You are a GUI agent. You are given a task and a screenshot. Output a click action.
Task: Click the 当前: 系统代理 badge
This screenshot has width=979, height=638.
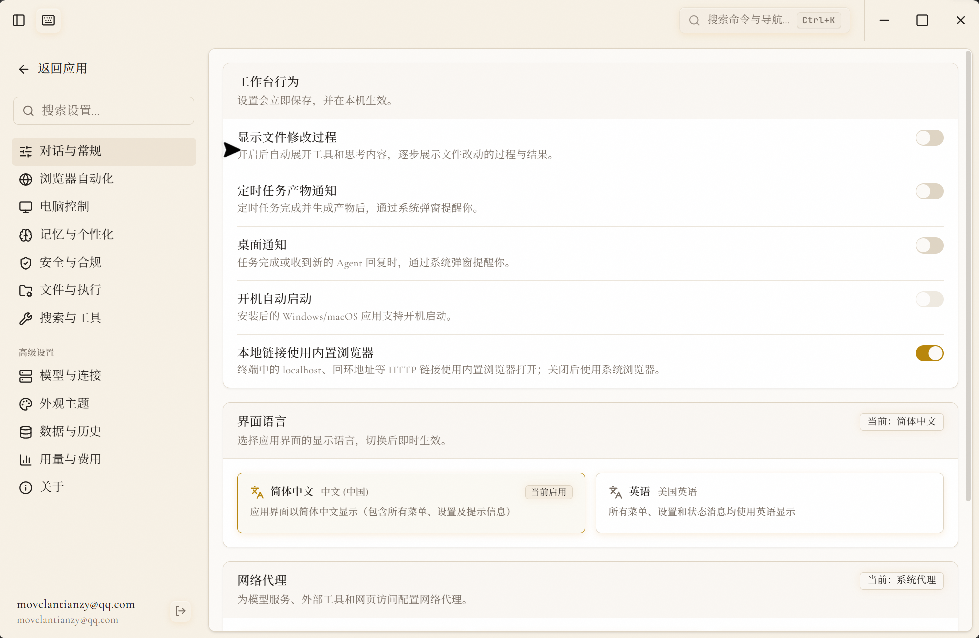pyautogui.click(x=901, y=580)
